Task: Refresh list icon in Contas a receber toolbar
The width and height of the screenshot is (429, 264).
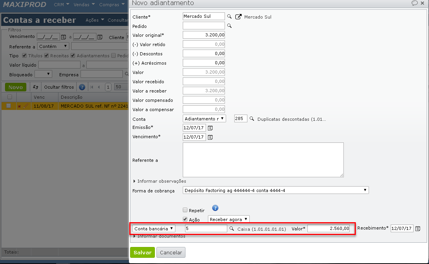Action: click(36, 87)
